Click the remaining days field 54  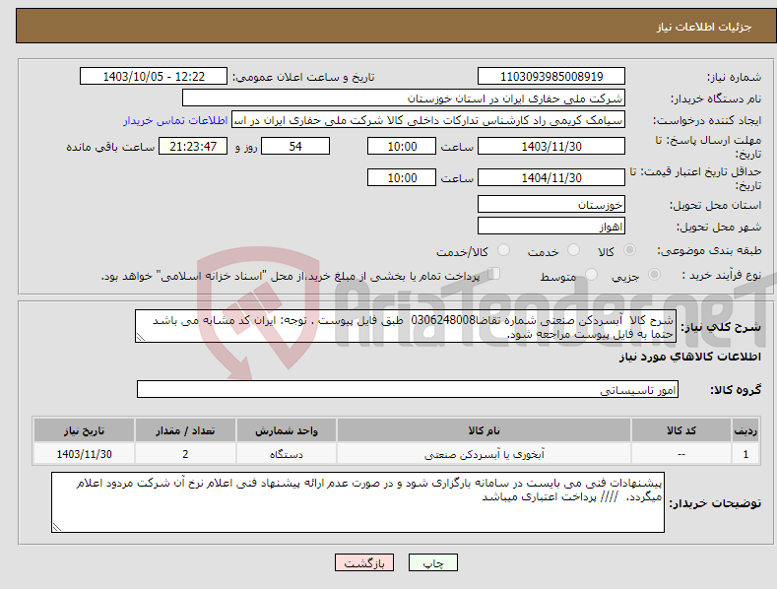pos(295,146)
